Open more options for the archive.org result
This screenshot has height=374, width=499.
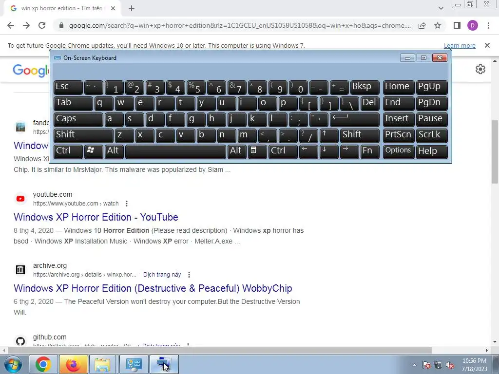189,275
